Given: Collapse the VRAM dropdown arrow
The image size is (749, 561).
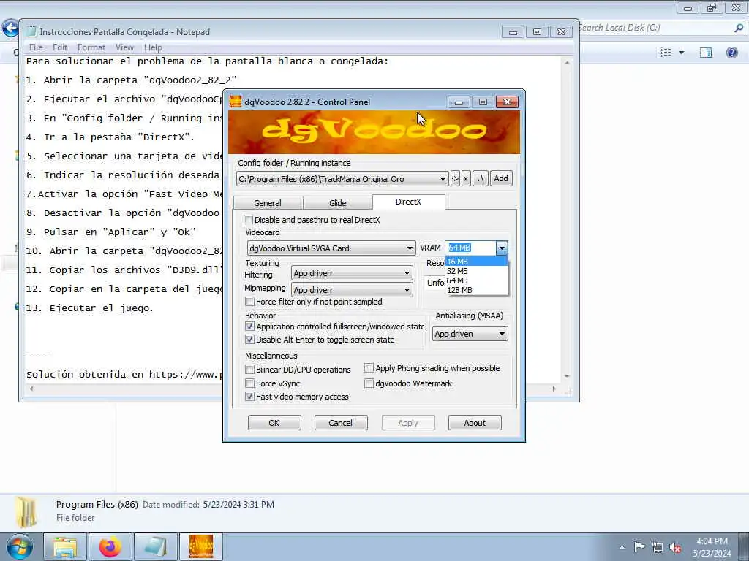Looking at the screenshot, I should tap(502, 248).
